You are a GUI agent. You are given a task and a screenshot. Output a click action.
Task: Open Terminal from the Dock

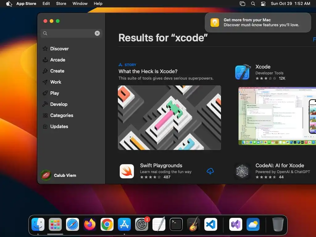point(176,224)
